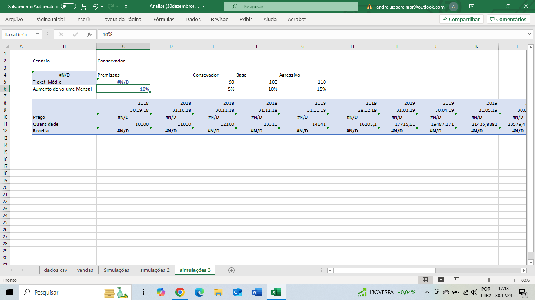Screen dimensions: 535x300
Task: Open the Comentários button
Action: 508,19
